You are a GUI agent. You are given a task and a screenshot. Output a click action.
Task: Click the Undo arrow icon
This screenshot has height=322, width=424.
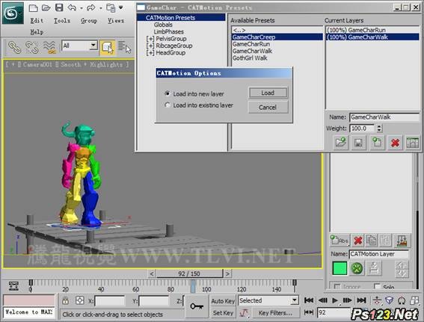pyautogui.click(x=72, y=7)
